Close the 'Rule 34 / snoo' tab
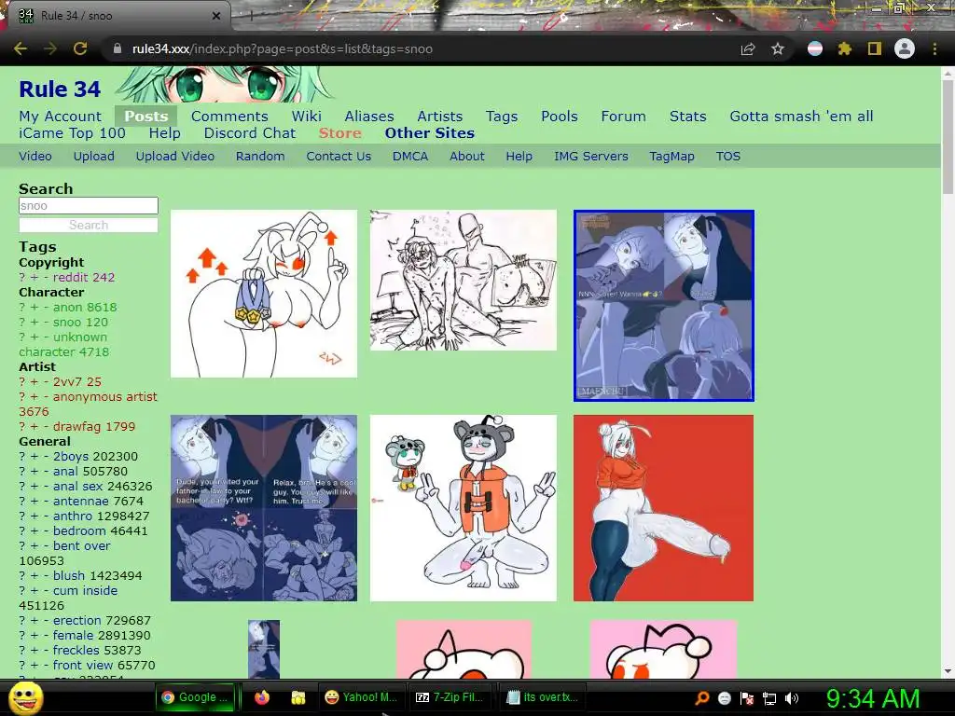This screenshot has width=955, height=716. click(216, 16)
